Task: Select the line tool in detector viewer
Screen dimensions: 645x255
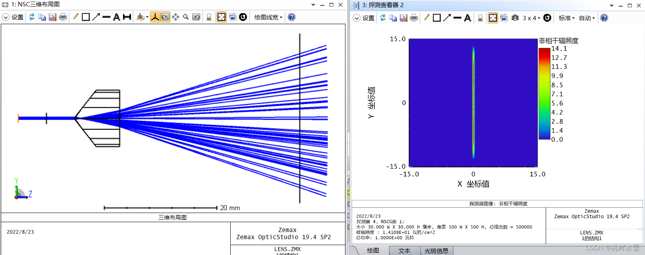Action: click(x=457, y=18)
